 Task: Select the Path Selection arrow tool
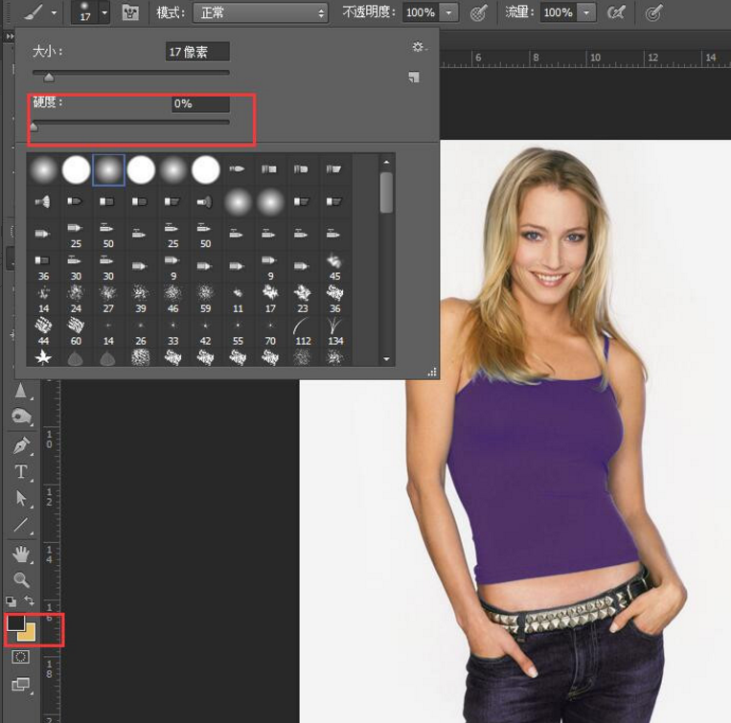click(x=21, y=499)
